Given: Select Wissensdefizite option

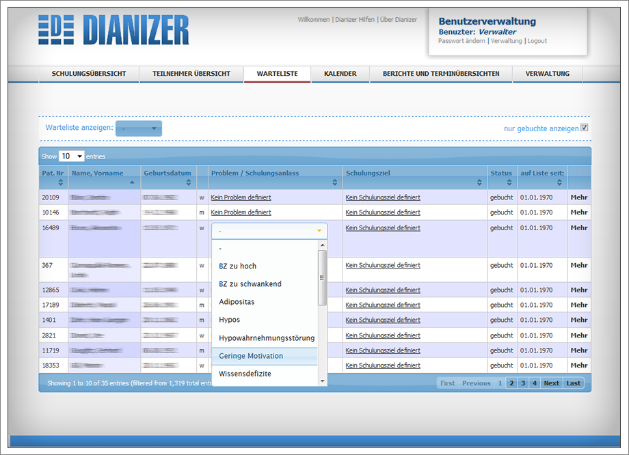Looking at the screenshot, I should (265, 374).
